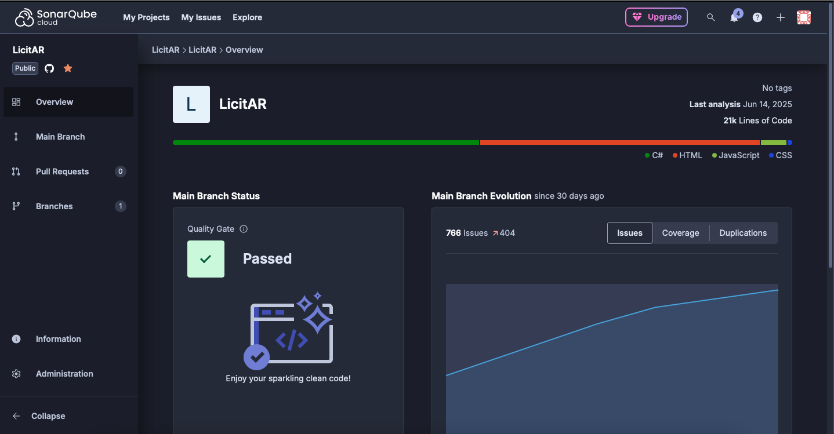Click the plus create icon

(781, 17)
